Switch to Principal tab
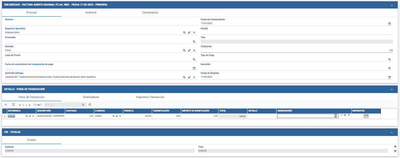 pyautogui.click(x=31, y=12)
